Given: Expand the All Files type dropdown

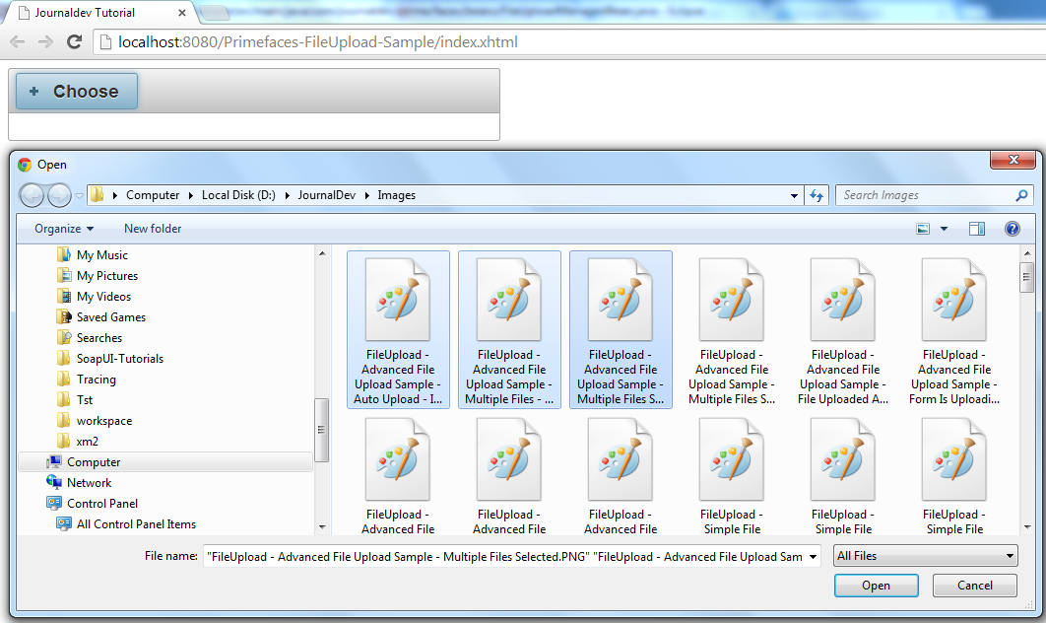Looking at the screenshot, I should pos(925,556).
